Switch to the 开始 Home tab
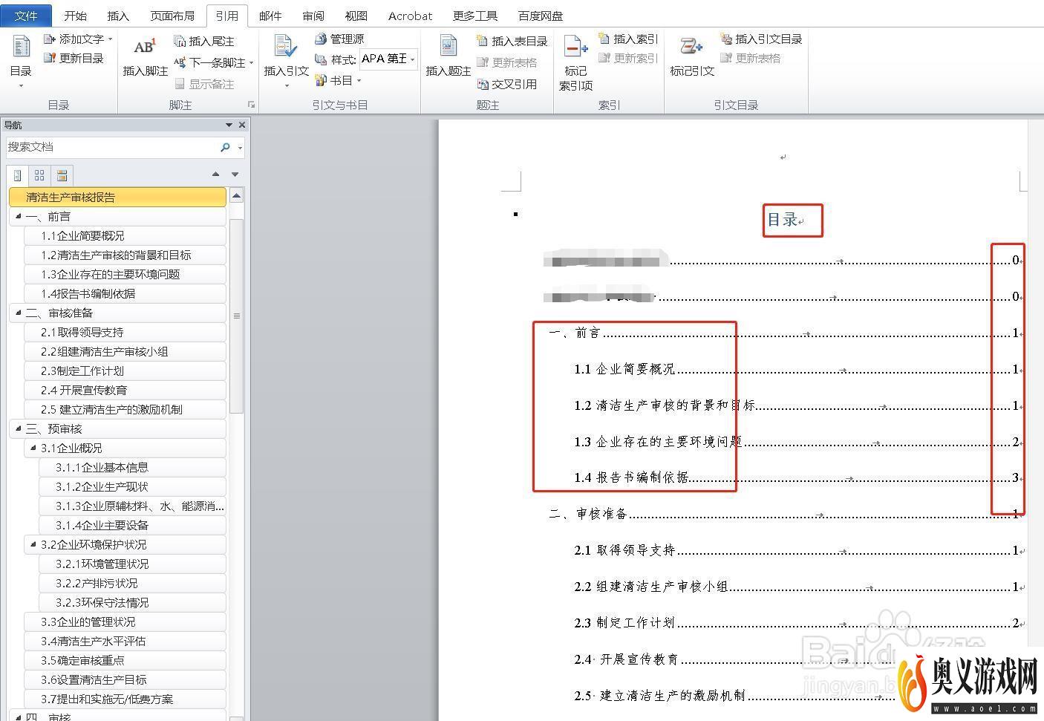 pyautogui.click(x=75, y=16)
